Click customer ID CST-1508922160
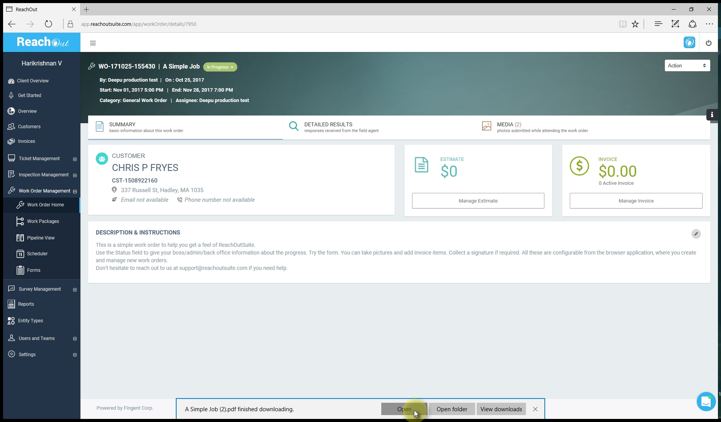721x422 pixels. point(135,181)
